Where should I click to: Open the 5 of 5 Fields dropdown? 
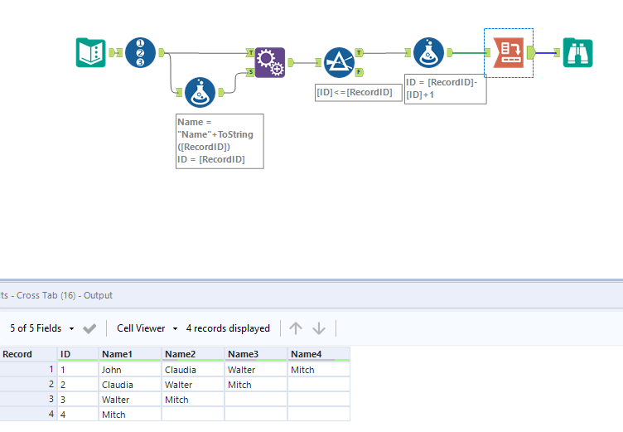coord(41,328)
